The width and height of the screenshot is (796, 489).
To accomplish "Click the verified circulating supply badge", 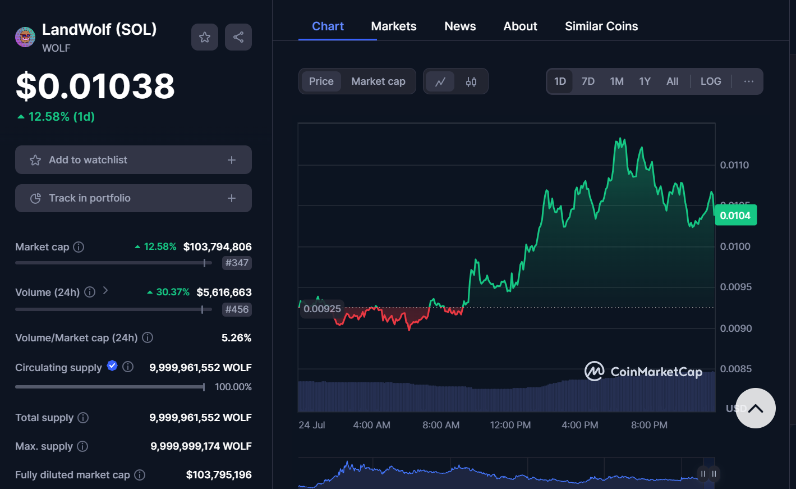I will (x=112, y=366).
